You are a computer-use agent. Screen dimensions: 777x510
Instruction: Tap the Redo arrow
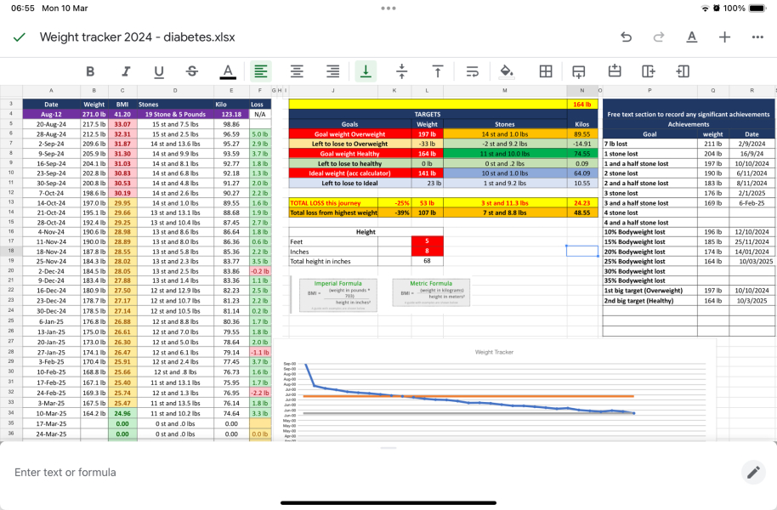658,37
